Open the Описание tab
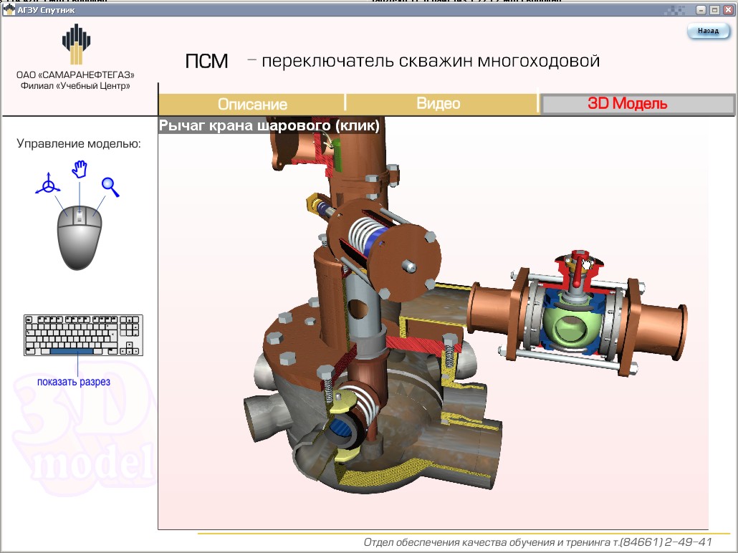The width and height of the screenshot is (738, 553). click(252, 104)
